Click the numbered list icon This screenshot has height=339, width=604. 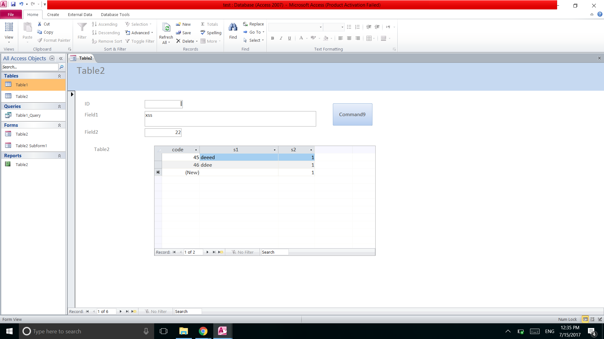357,27
